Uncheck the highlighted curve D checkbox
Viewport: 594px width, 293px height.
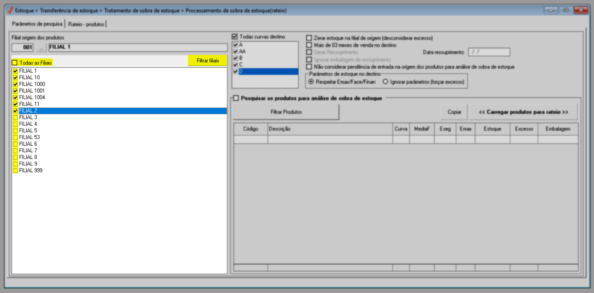(x=235, y=72)
